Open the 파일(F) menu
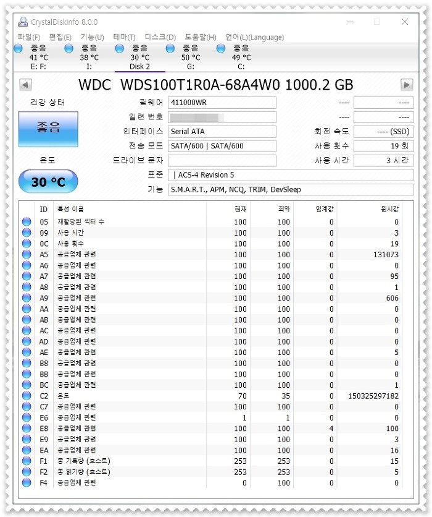The height and width of the screenshot is (517, 432). 28,37
